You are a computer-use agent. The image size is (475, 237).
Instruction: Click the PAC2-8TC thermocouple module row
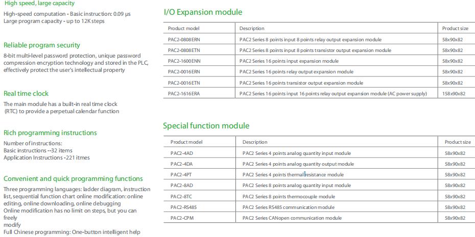tap(319, 197)
